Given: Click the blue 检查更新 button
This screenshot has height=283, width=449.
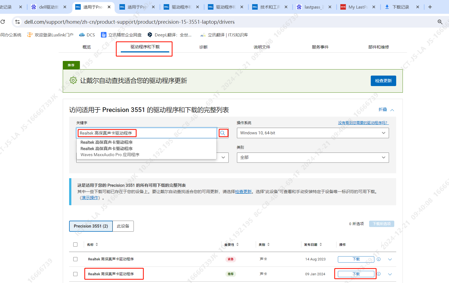Looking at the screenshot, I should [x=383, y=81].
